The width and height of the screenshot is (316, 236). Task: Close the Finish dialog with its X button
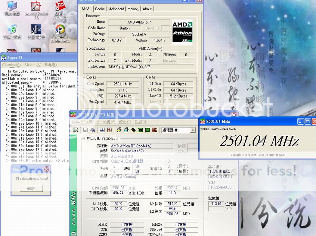pyautogui.click(x=46, y=169)
